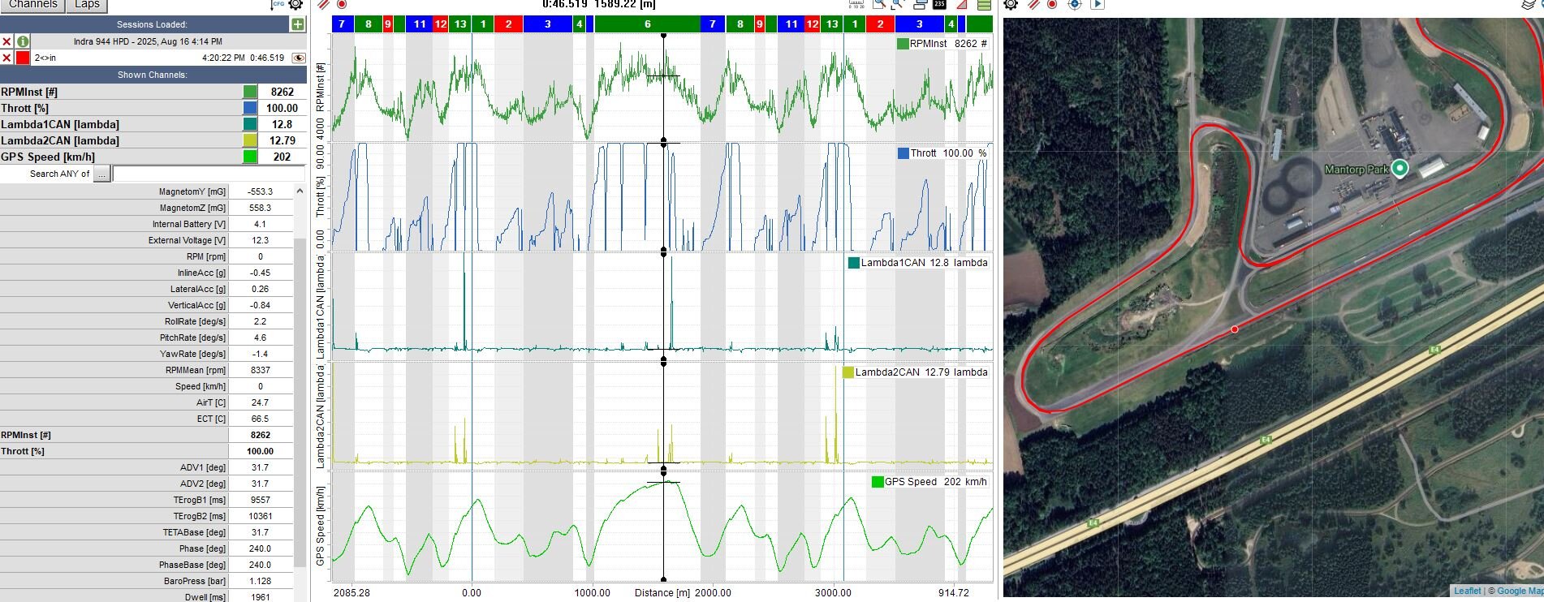Remove the 2<>in lap with red X

tap(6, 58)
